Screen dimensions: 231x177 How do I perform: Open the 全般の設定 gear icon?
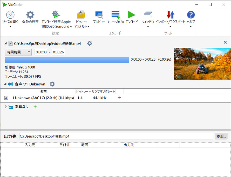pyautogui.click(x=30, y=15)
